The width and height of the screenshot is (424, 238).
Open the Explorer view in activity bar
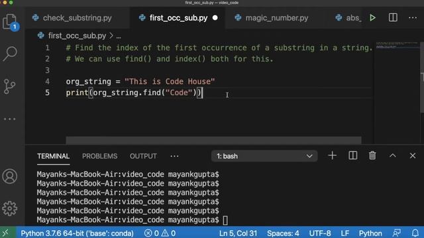[x=11, y=22]
